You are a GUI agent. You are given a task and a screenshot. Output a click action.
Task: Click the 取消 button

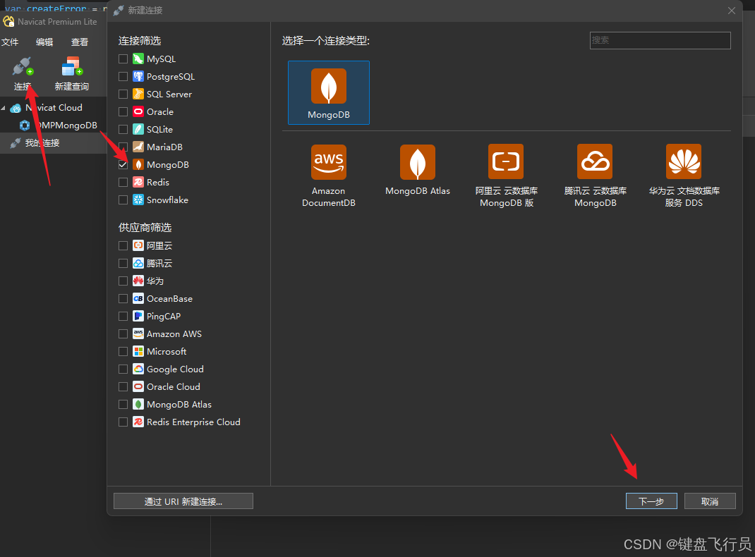pyautogui.click(x=710, y=501)
